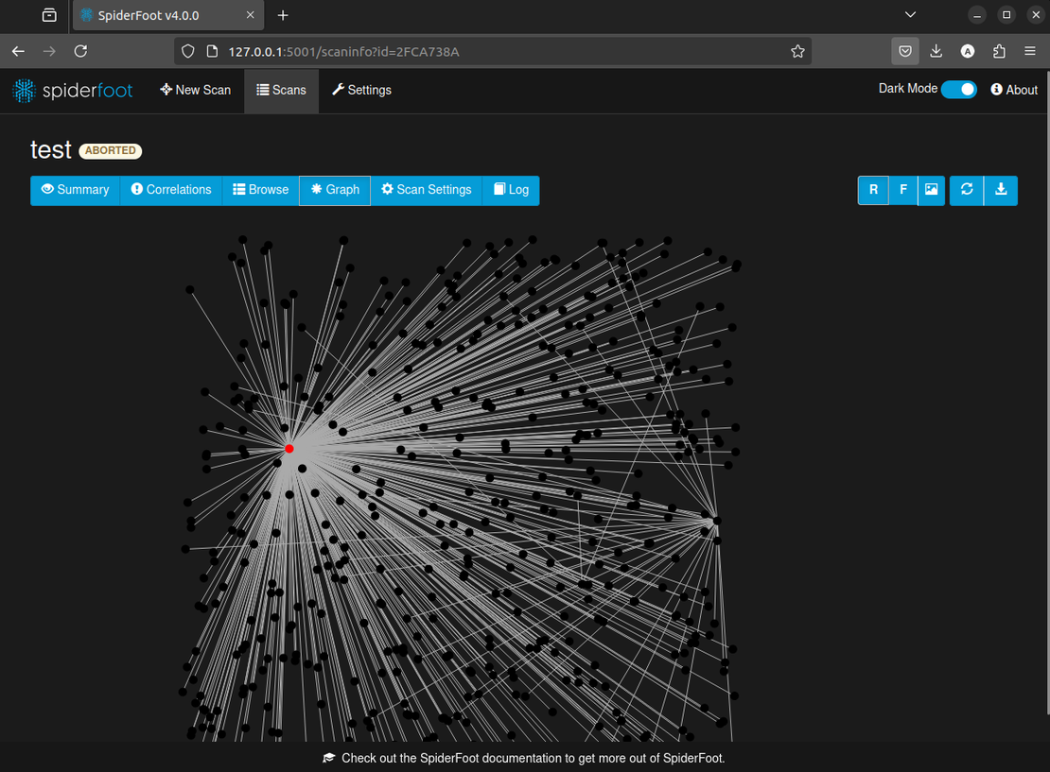Switch to the Correlations tab
Screen dimensions: 1050x772
[171, 190]
